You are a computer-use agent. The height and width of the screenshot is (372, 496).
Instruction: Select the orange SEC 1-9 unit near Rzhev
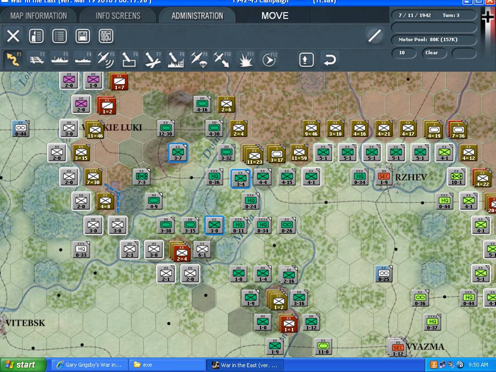384,177
